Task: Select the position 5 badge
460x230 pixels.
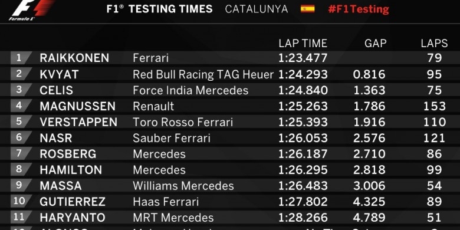Action: point(21,121)
